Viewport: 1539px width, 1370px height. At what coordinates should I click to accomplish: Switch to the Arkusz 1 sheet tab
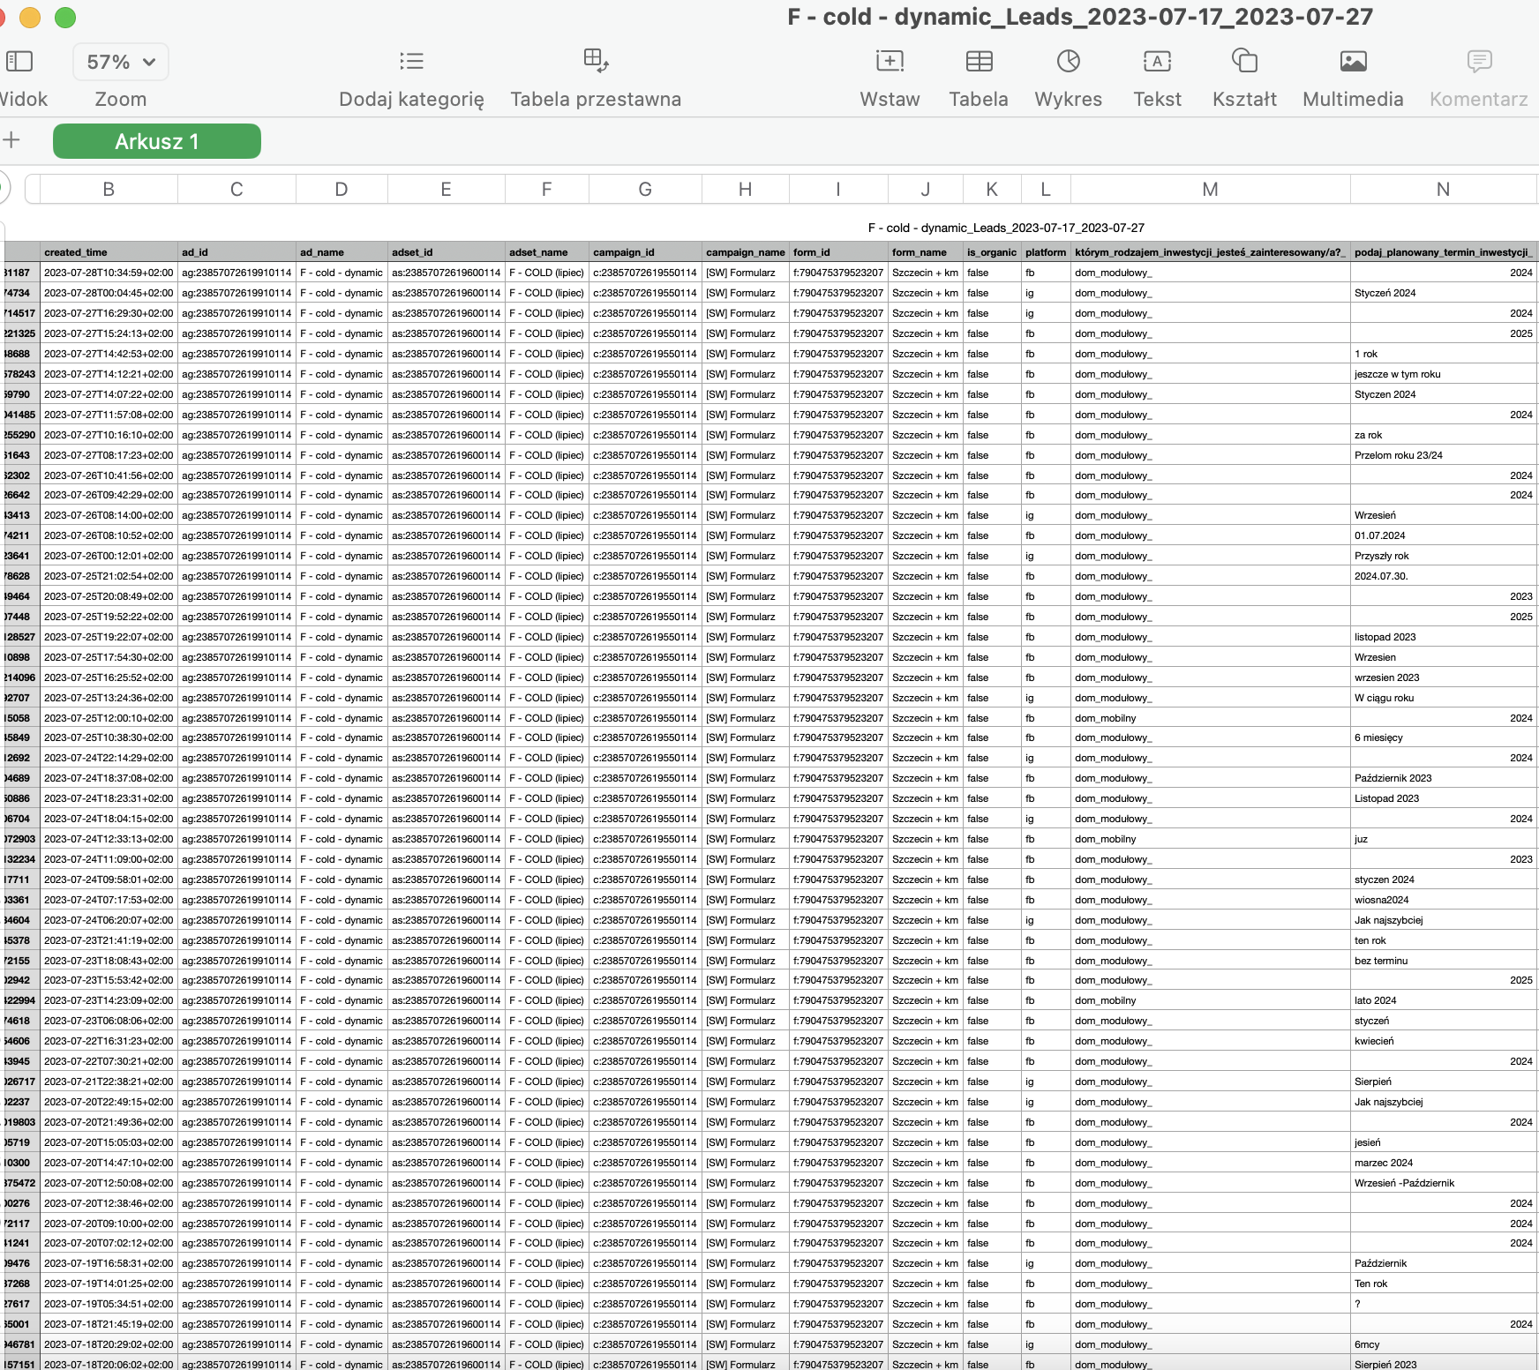157,141
